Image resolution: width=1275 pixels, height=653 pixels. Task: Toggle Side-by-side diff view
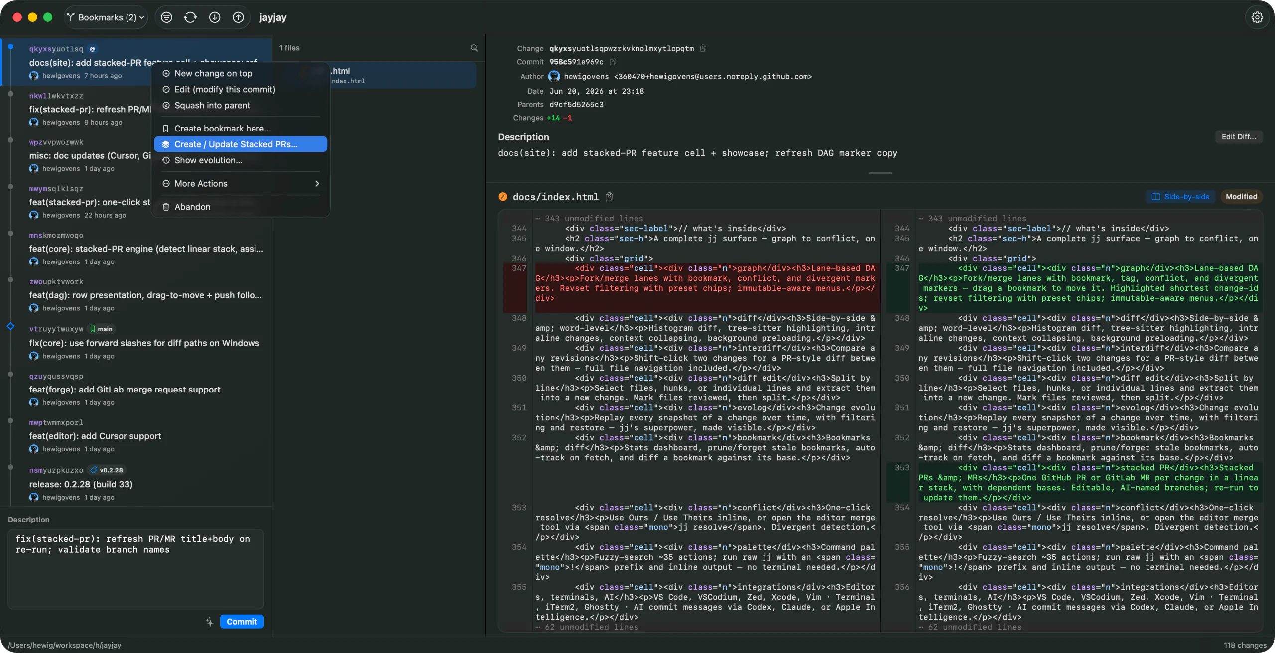click(x=1180, y=197)
